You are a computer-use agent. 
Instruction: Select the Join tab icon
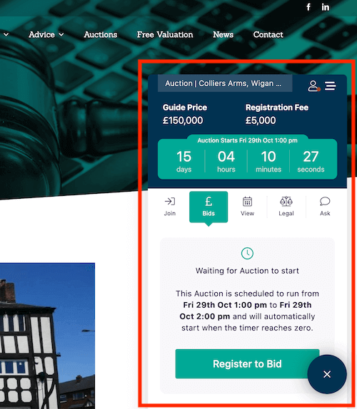170,207
